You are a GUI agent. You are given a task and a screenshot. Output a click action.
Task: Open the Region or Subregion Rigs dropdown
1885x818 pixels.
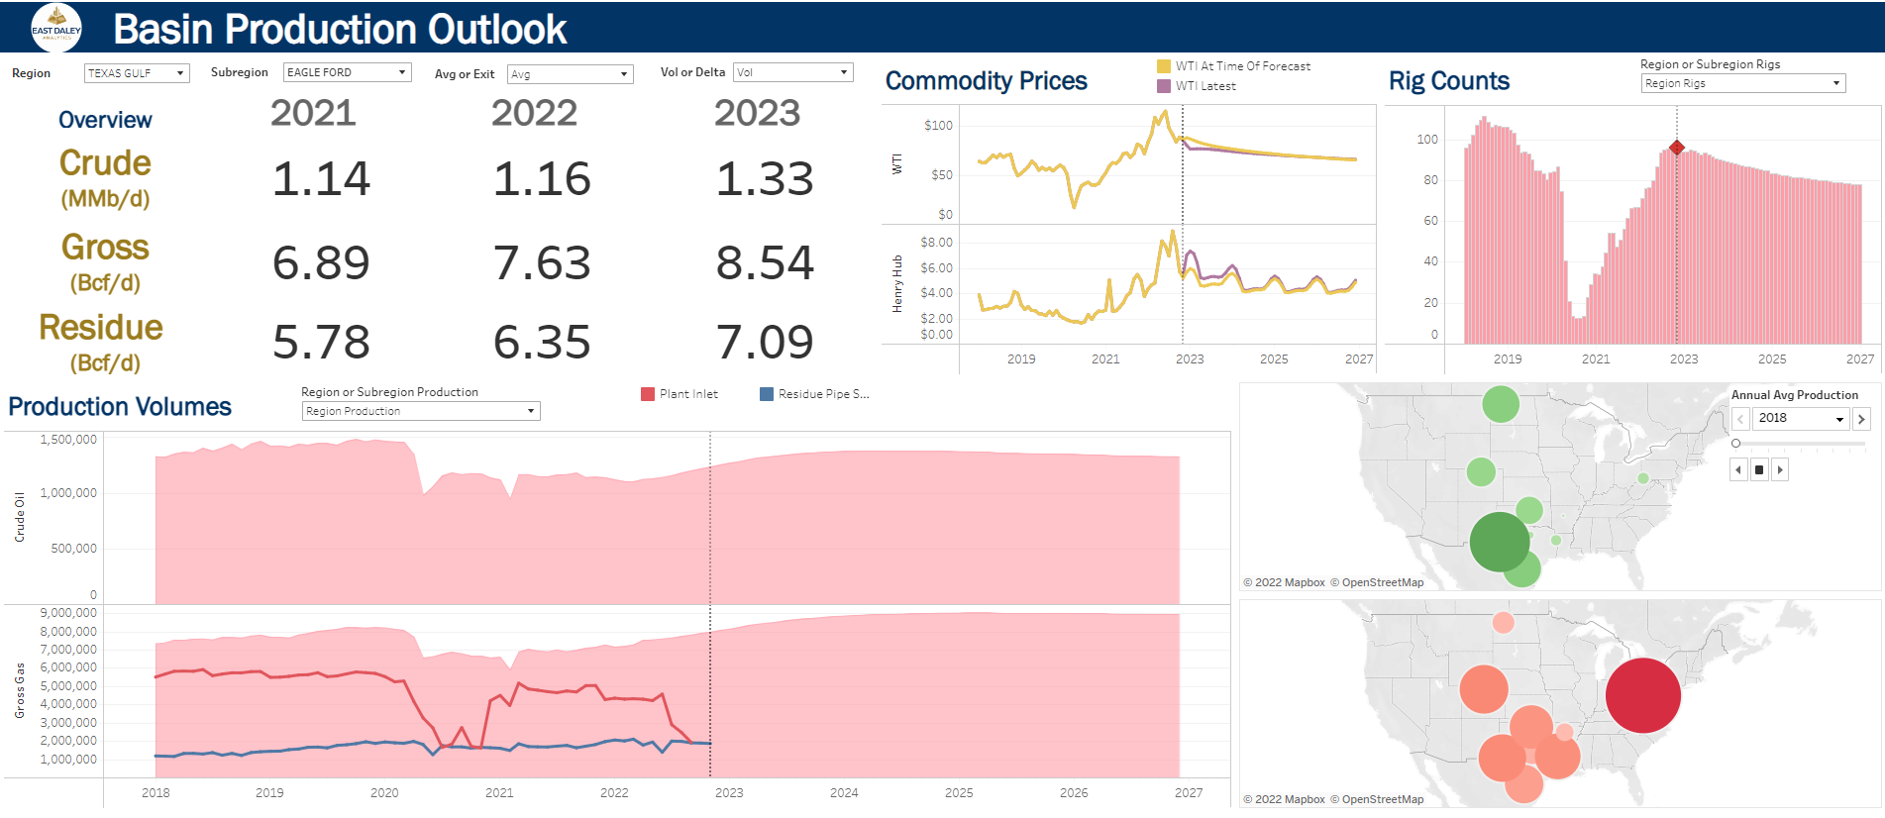(1742, 83)
